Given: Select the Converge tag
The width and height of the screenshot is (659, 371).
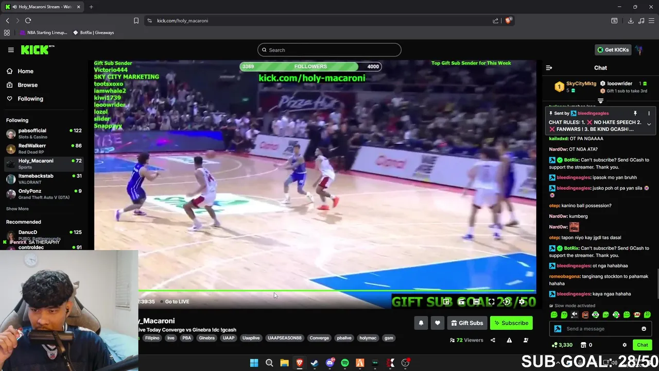Looking at the screenshot, I should pyautogui.click(x=319, y=338).
